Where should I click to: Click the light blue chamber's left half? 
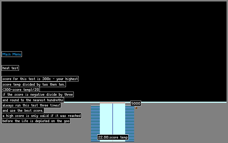point(106,119)
